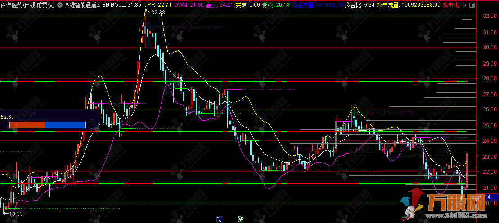Screen dimensions: 499x223
Task: Click the 32.38 high price label
Action: tap(158, 13)
